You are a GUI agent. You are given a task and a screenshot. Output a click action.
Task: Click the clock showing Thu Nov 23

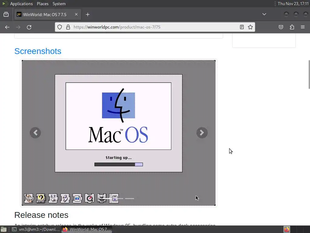tap(293, 4)
